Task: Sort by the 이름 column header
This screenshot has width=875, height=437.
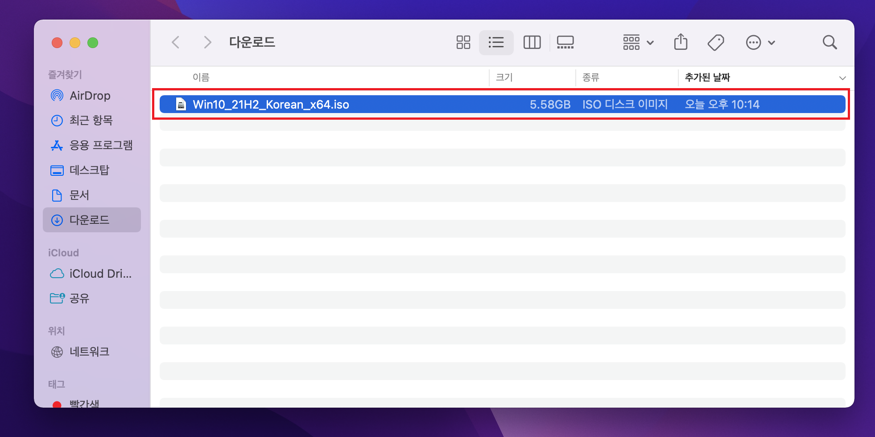Action: (201, 77)
